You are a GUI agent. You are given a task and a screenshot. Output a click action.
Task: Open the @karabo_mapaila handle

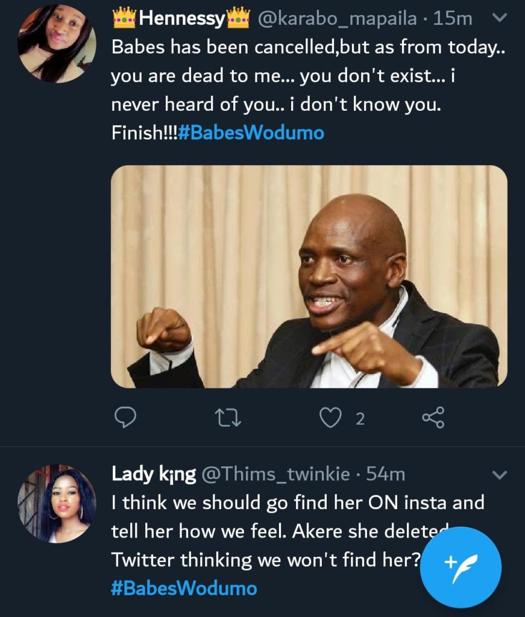click(338, 20)
